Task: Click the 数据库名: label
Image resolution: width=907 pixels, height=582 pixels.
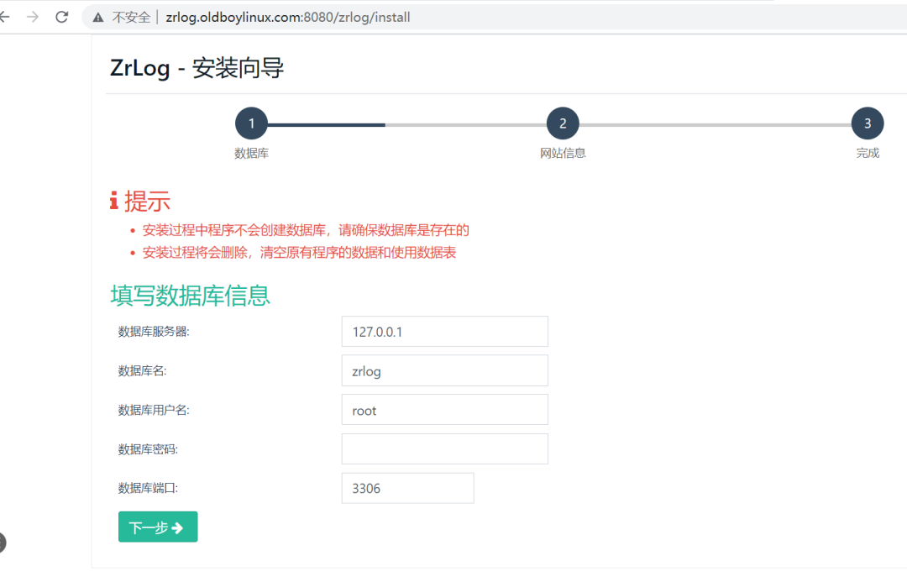Action: pyautogui.click(x=142, y=371)
